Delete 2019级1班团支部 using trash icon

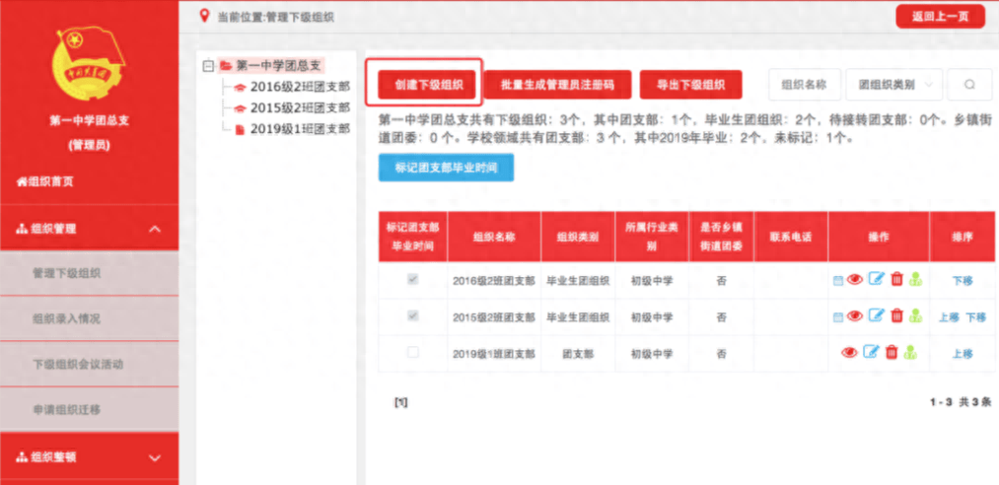(x=892, y=353)
